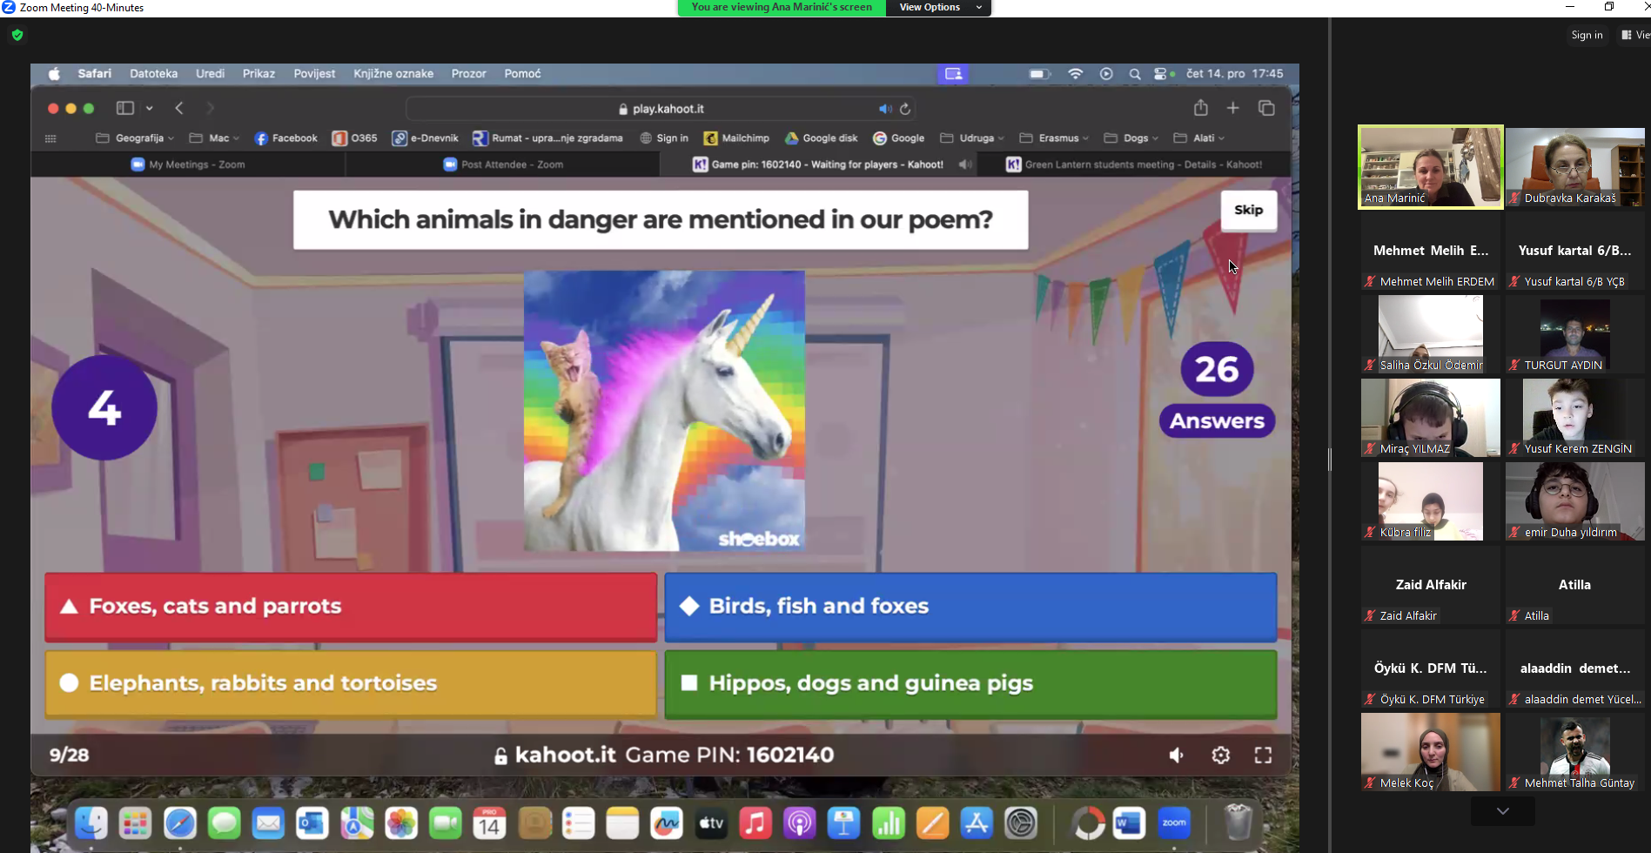Viewport: 1651px width, 853px height.
Task: Open the Mac bookmarks folder
Action: click(214, 138)
